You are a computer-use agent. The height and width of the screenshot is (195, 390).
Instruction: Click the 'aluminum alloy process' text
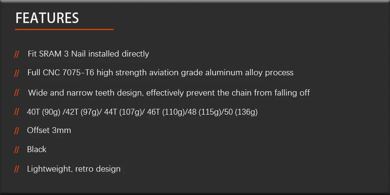(x=250, y=73)
